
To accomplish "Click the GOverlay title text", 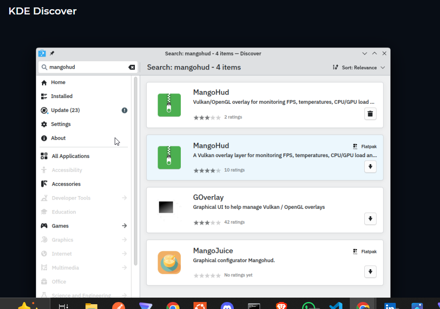I will (x=208, y=197).
